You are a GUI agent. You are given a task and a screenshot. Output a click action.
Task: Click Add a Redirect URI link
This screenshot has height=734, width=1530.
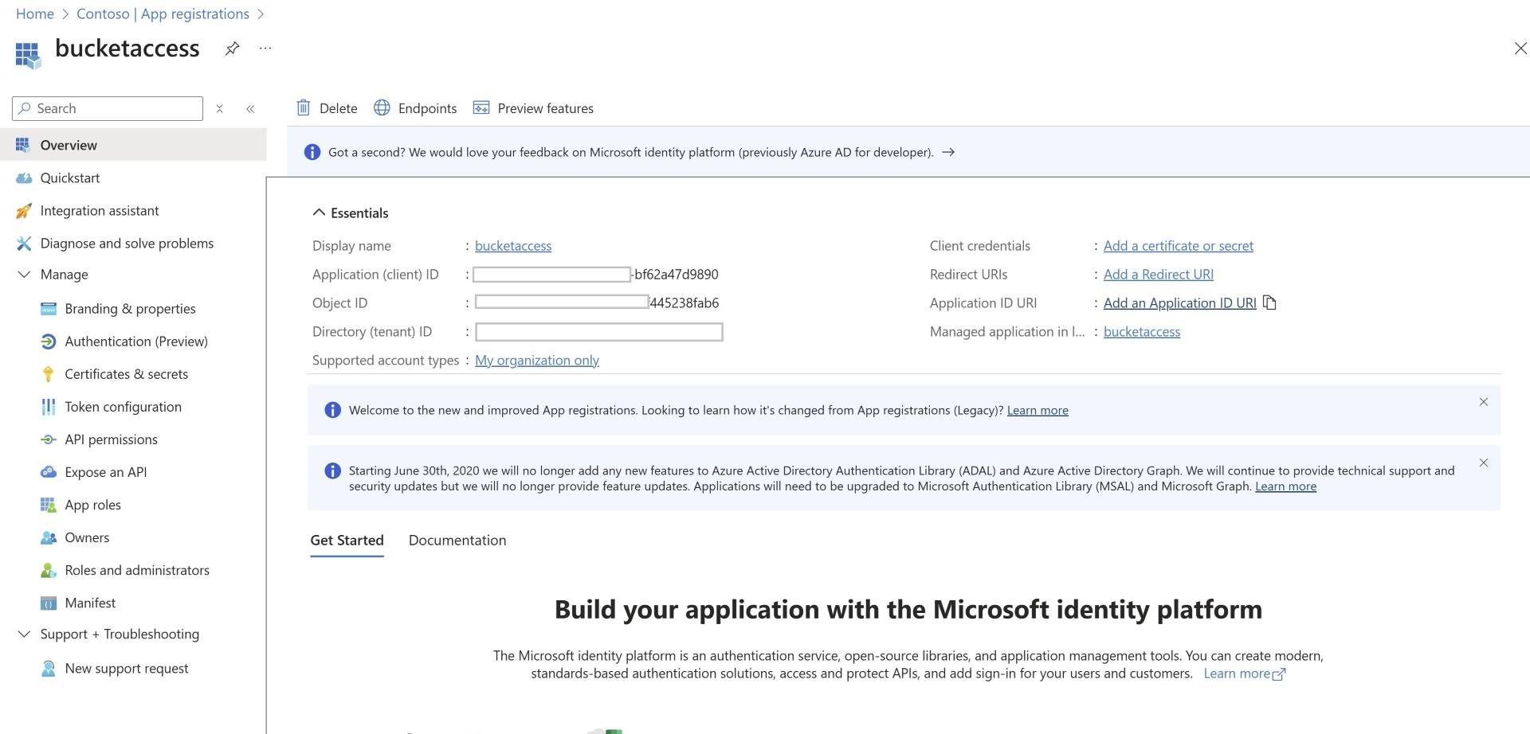coord(1158,274)
